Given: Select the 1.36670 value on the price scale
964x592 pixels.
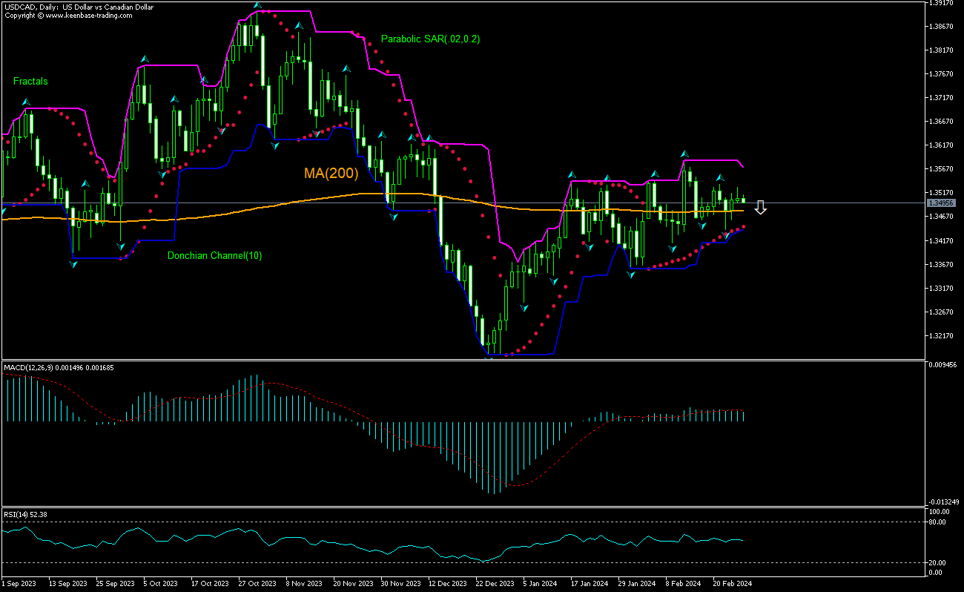Looking at the screenshot, I should point(941,122).
